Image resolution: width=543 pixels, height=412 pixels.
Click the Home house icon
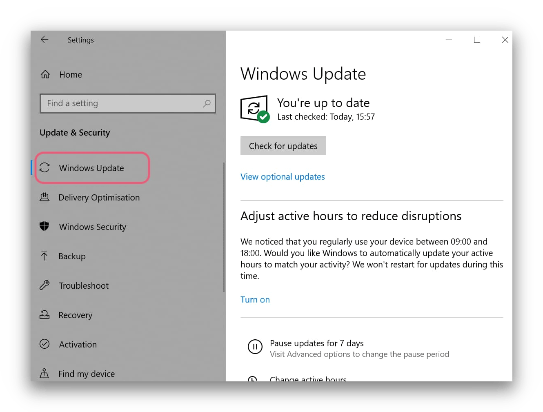[x=45, y=74]
